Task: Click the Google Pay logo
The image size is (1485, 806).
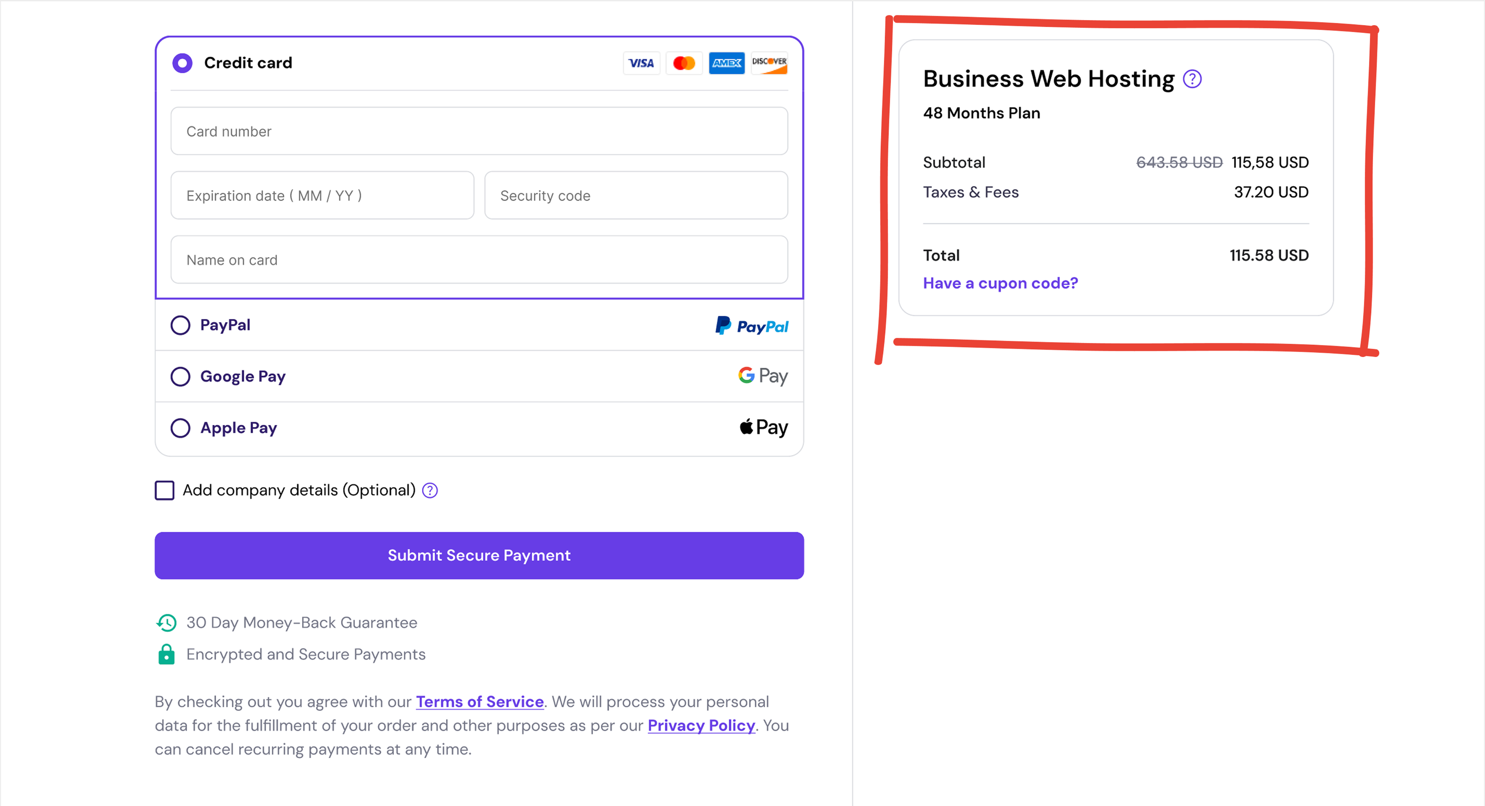Action: point(763,376)
